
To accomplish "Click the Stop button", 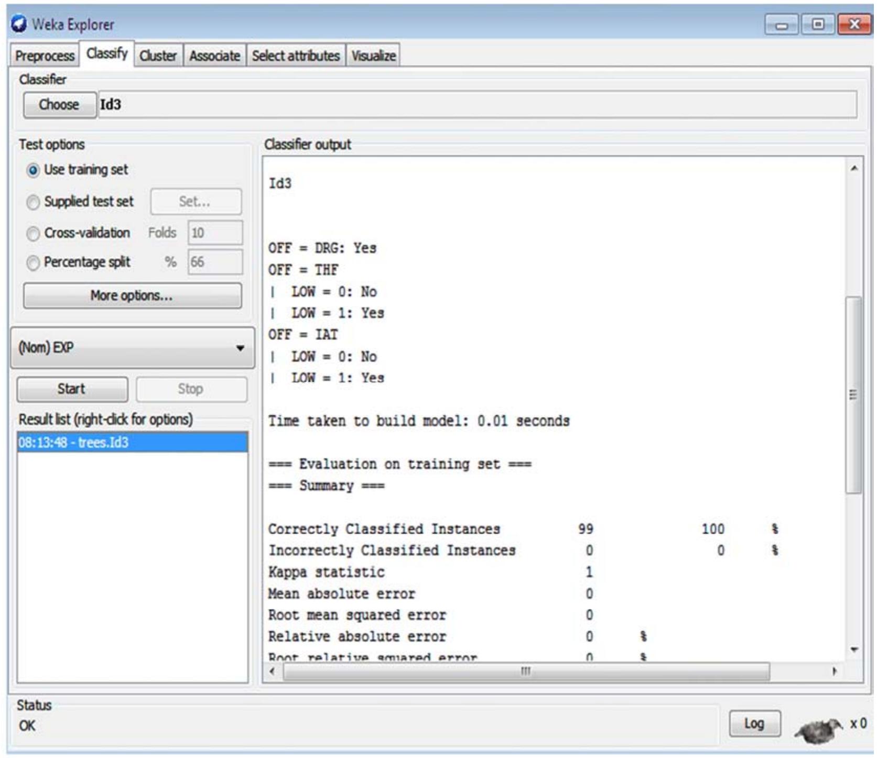I will click(191, 389).
